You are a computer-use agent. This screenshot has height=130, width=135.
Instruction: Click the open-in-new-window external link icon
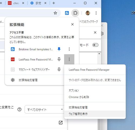point(60,122)
